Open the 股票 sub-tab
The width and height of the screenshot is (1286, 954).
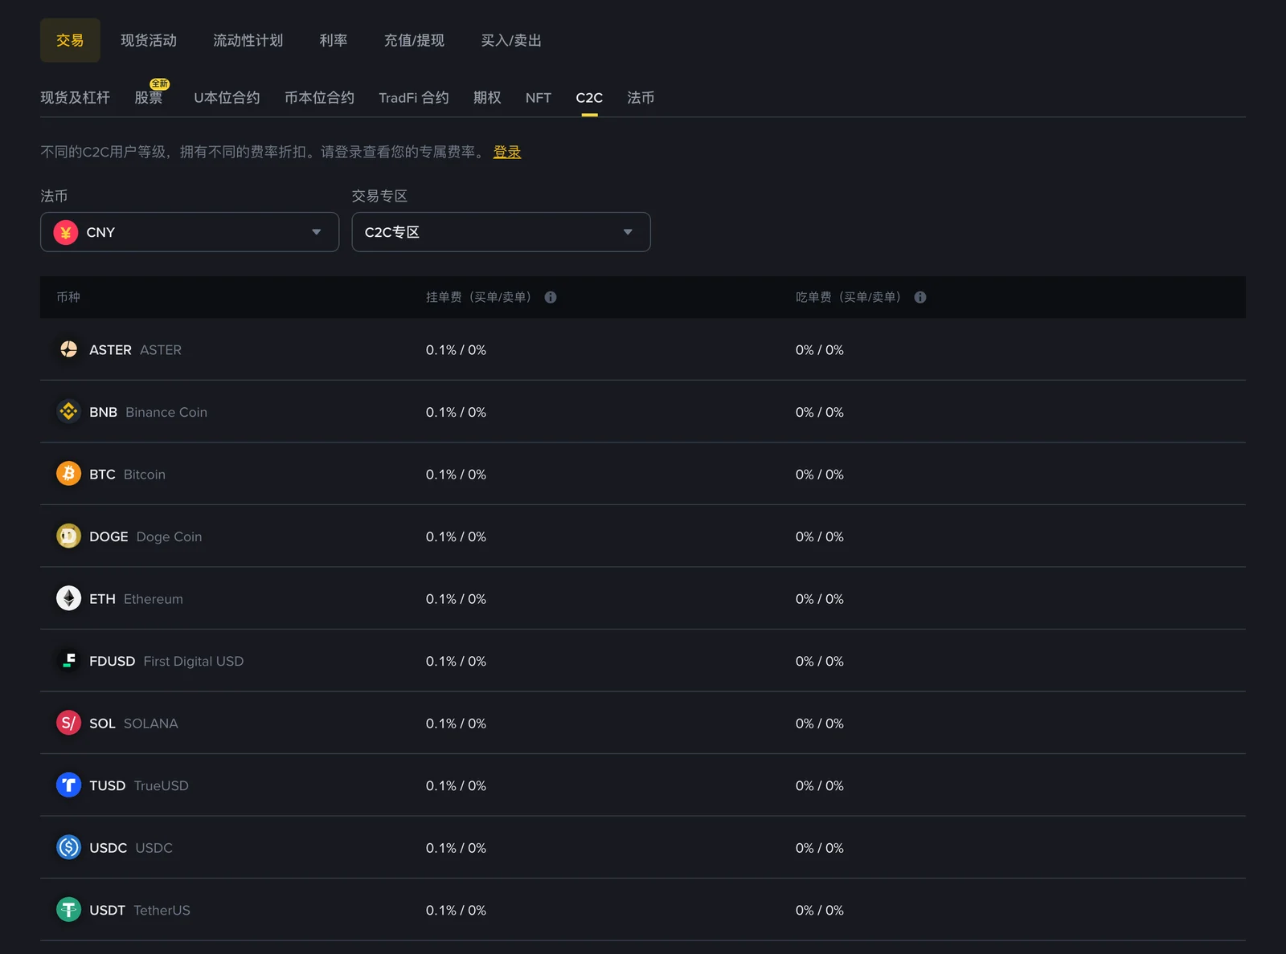(149, 98)
